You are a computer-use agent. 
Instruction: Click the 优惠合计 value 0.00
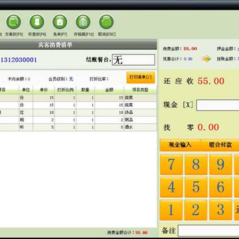[x=188, y=59]
